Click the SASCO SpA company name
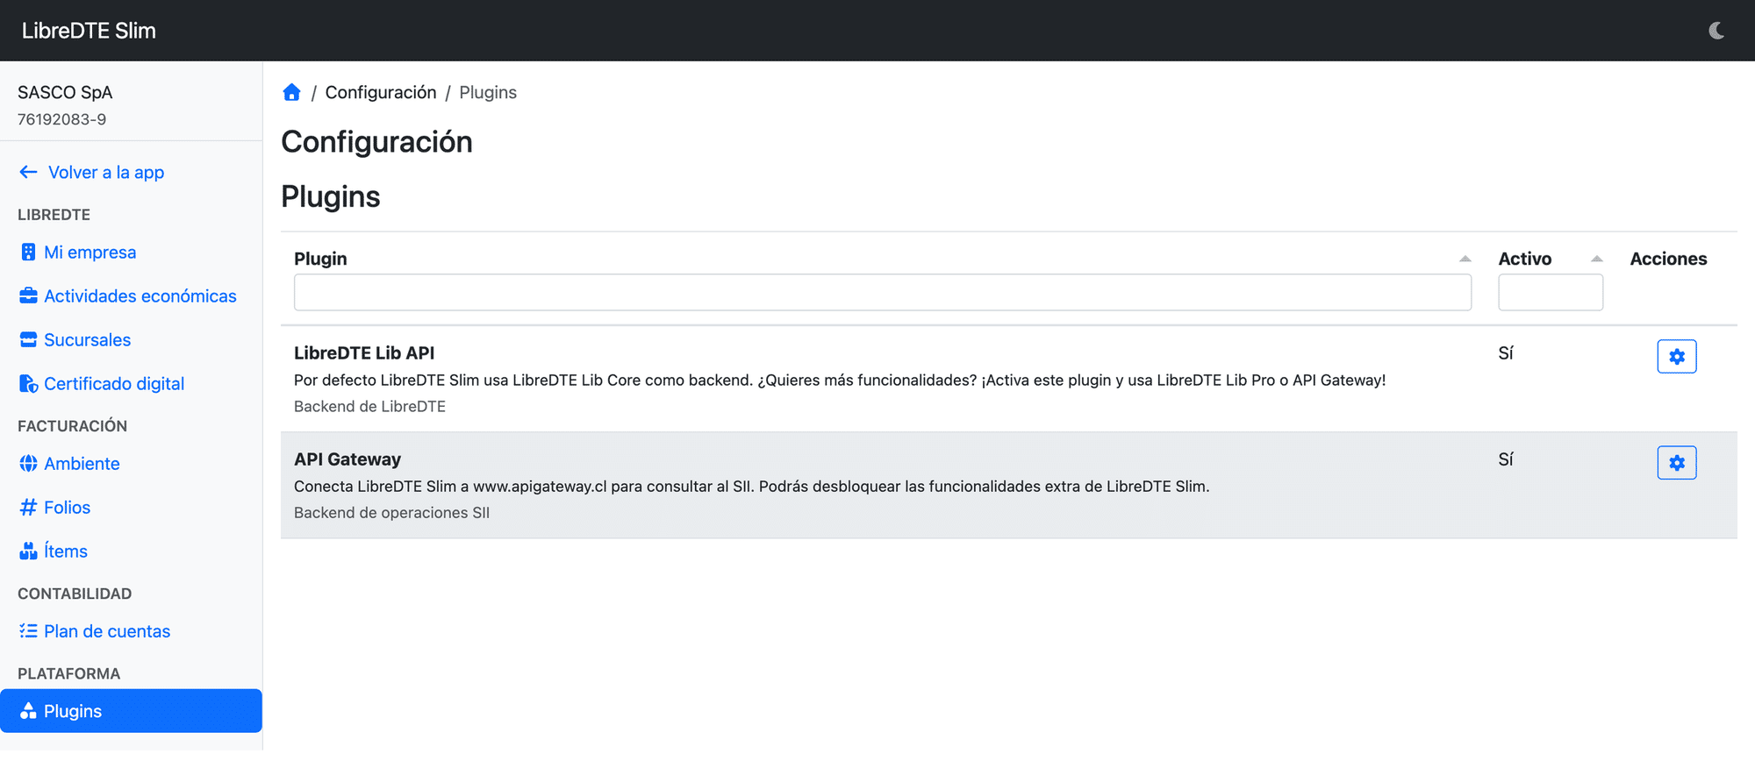1755x761 pixels. pos(65,93)
